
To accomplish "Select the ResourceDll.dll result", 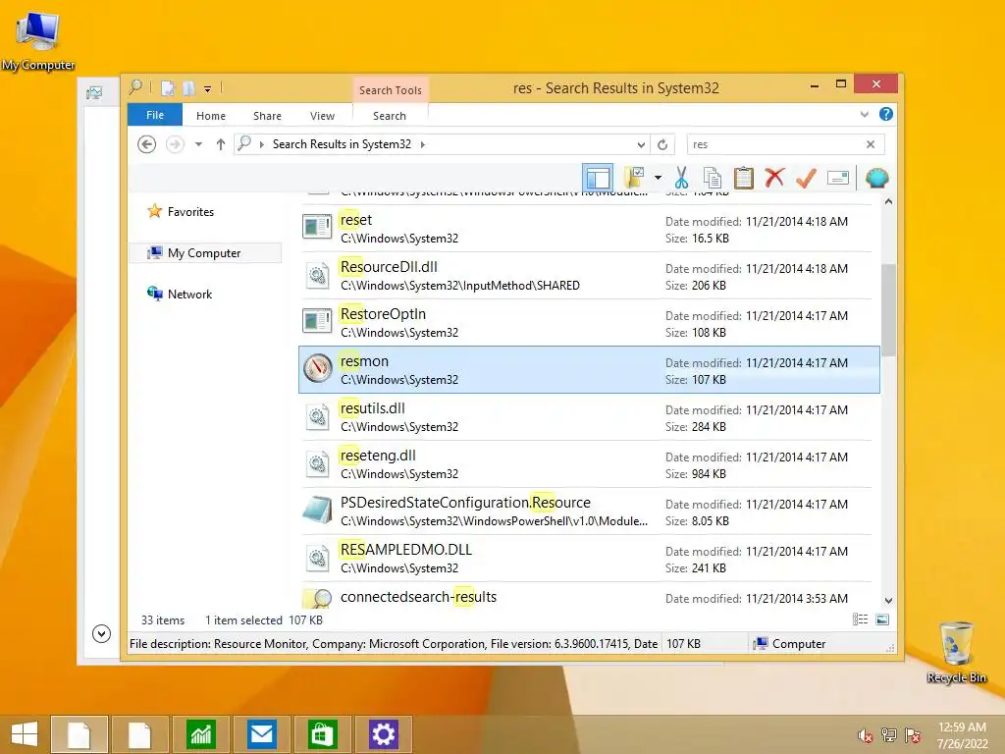I will [x=589, y=276].
